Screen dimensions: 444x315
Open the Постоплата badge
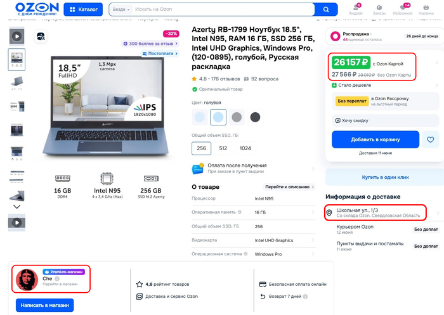point(160,53)
